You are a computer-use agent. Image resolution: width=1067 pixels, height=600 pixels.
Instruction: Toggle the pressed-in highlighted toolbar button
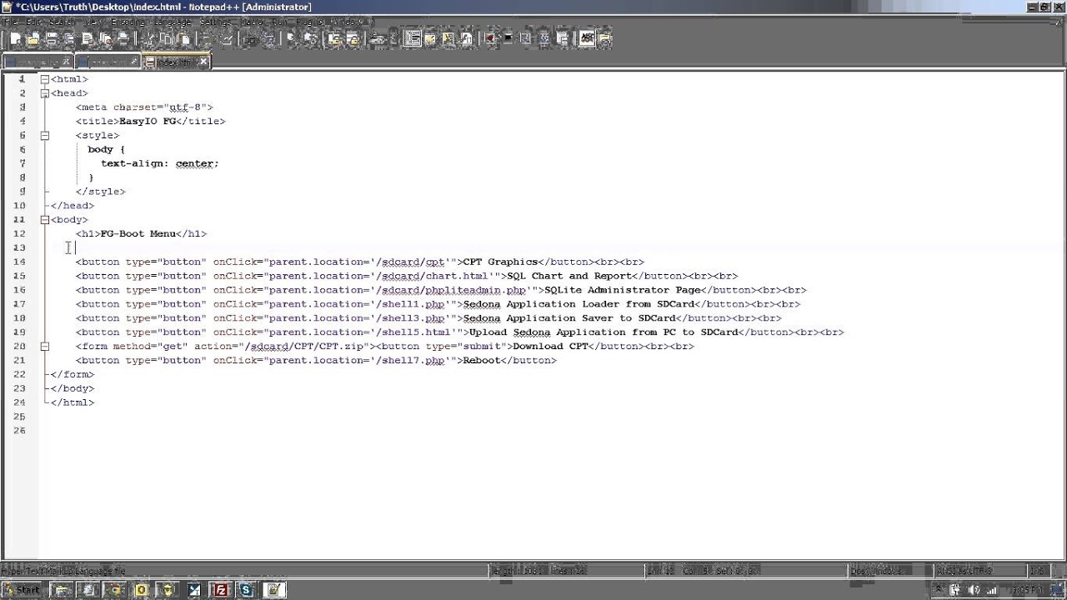tap(413, 38)
